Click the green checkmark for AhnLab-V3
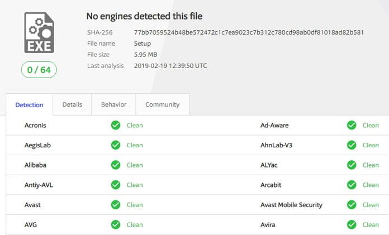The image size is (389, 235). [x=352, y=145]
